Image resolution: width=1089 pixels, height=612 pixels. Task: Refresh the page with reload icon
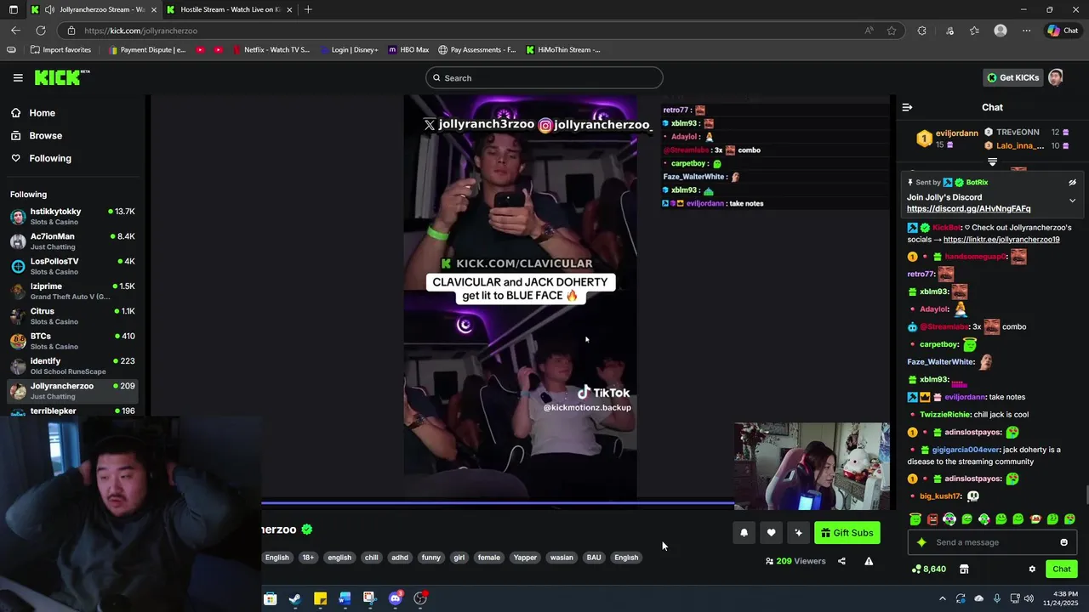pyautogui.click(x=41, y=31)
